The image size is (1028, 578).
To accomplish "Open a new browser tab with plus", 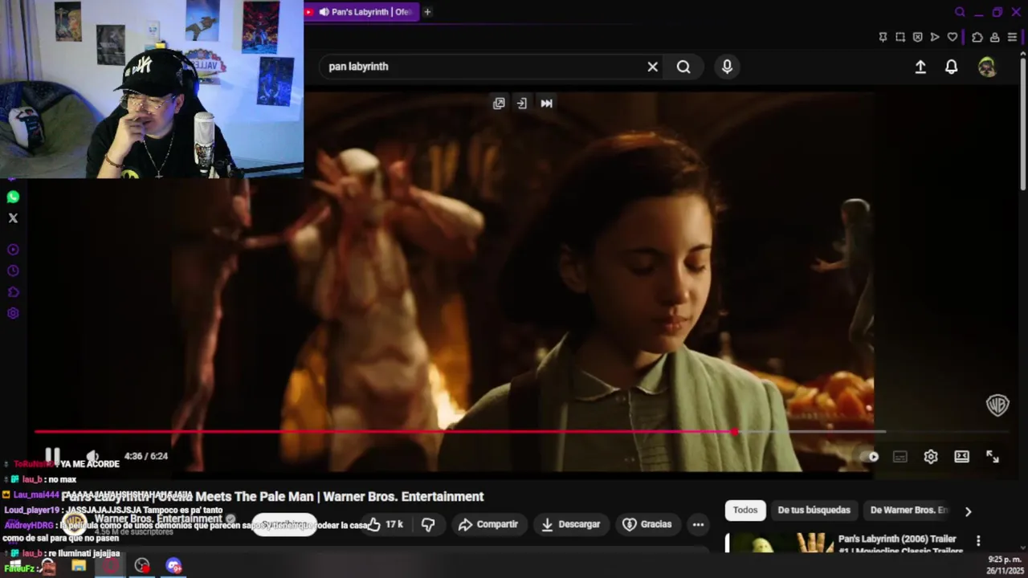I will (427, 12).
